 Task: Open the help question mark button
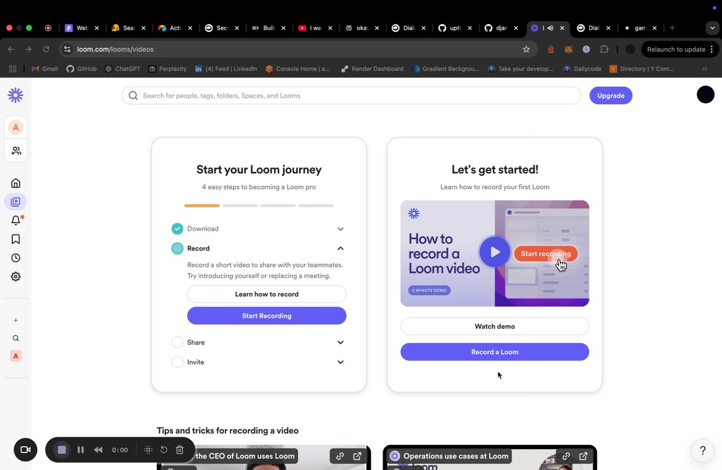702,450
